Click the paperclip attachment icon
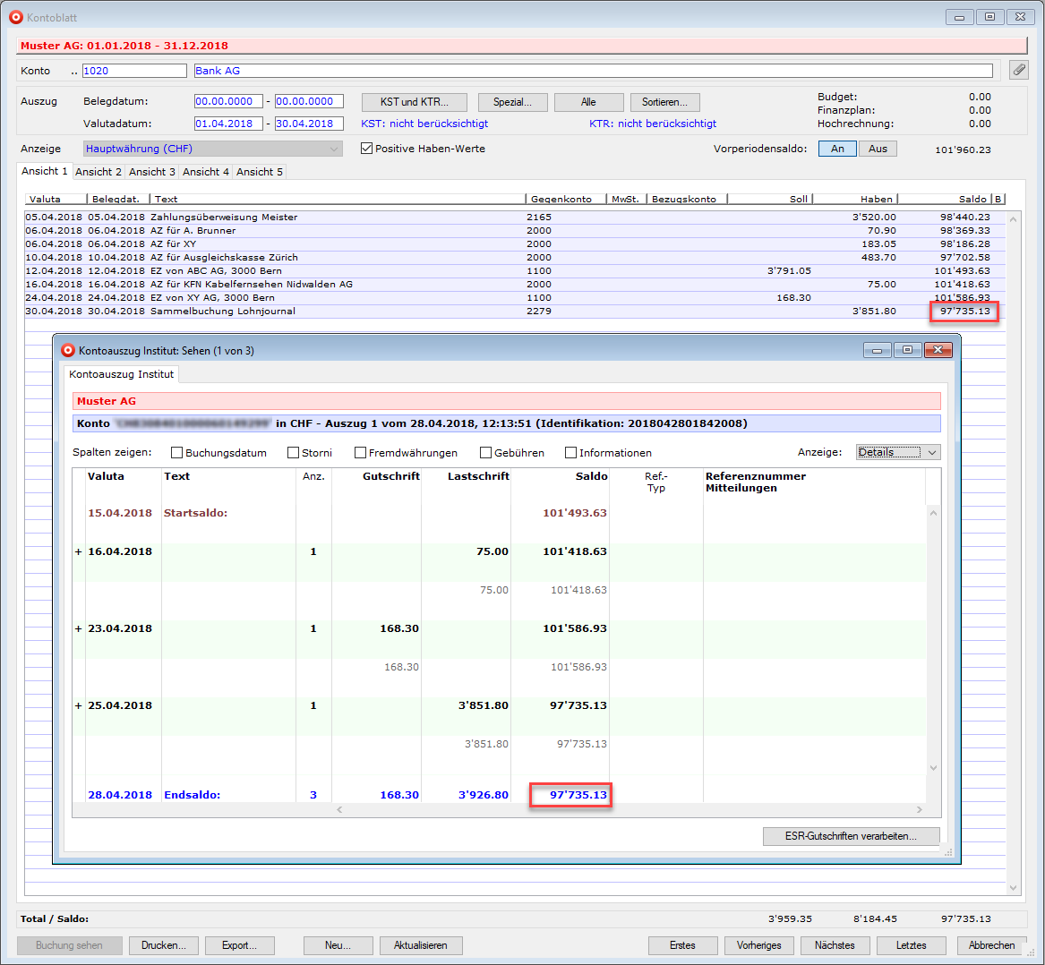Screen dimensions: 1045x965 (x=1018, y=70)
